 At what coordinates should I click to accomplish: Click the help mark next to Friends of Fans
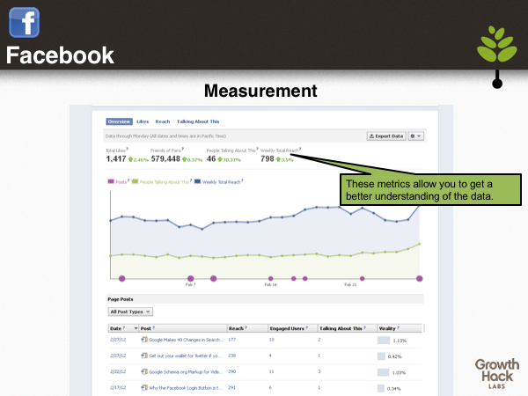click(183, 149)
